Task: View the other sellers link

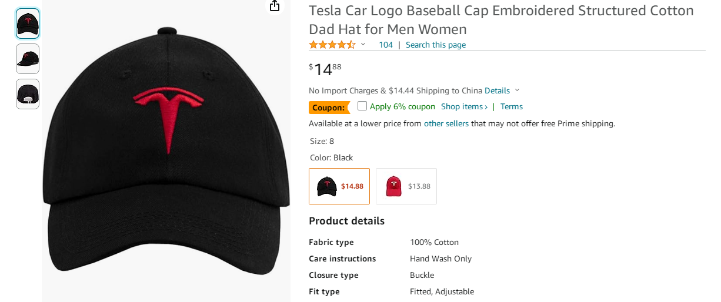Action: (446, 123)
